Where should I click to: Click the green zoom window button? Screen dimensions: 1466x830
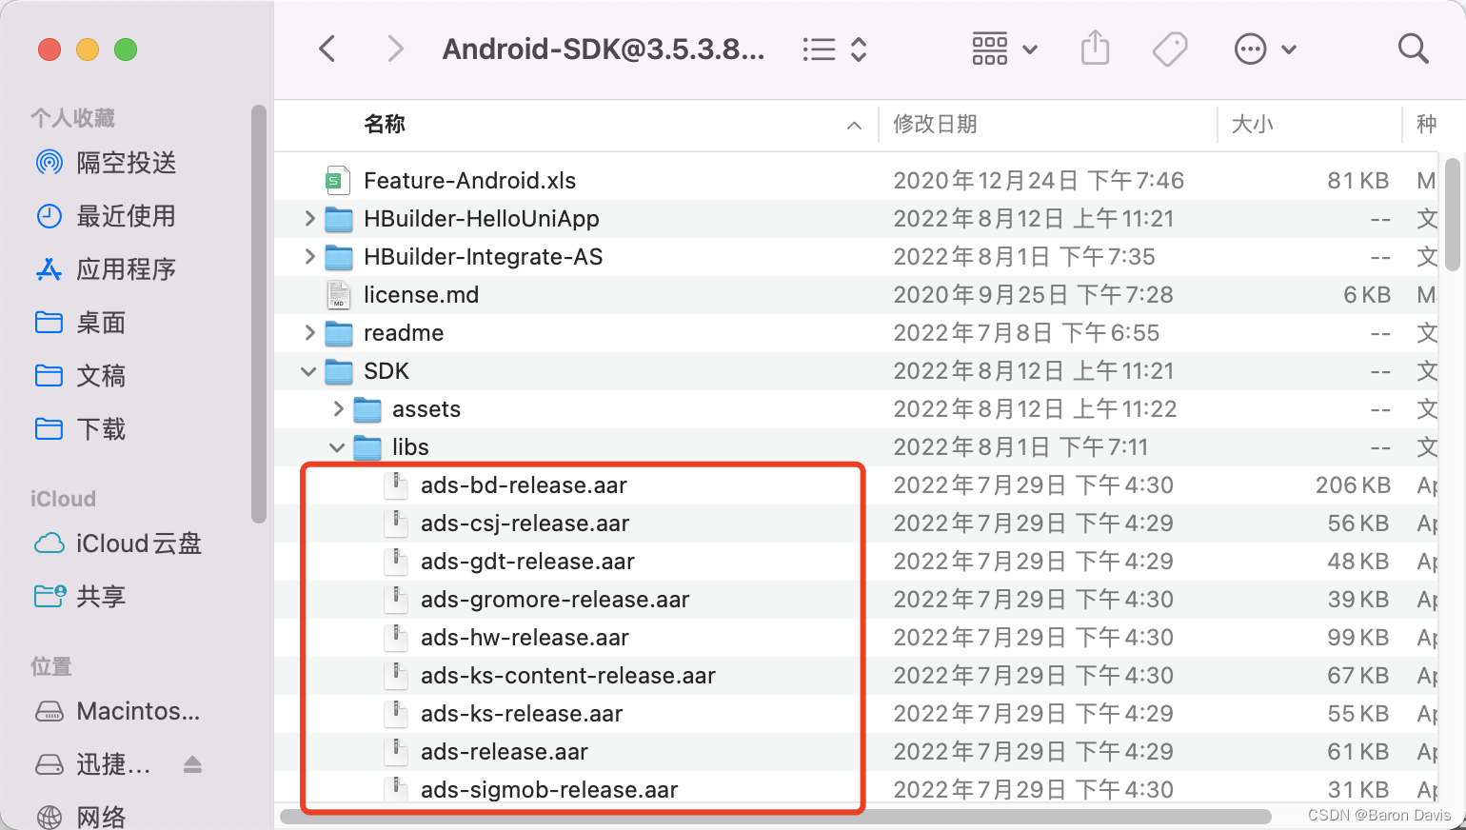[126, 49]
